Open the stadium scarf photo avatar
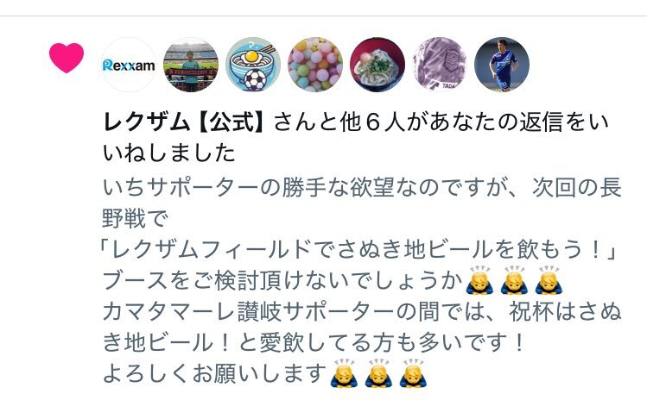This screenshot has height=400, width=647. point(191,65)
